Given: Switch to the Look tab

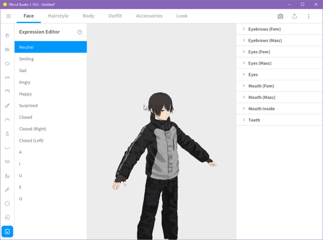Looking at the screenshot, I should (x=182, y=16).
